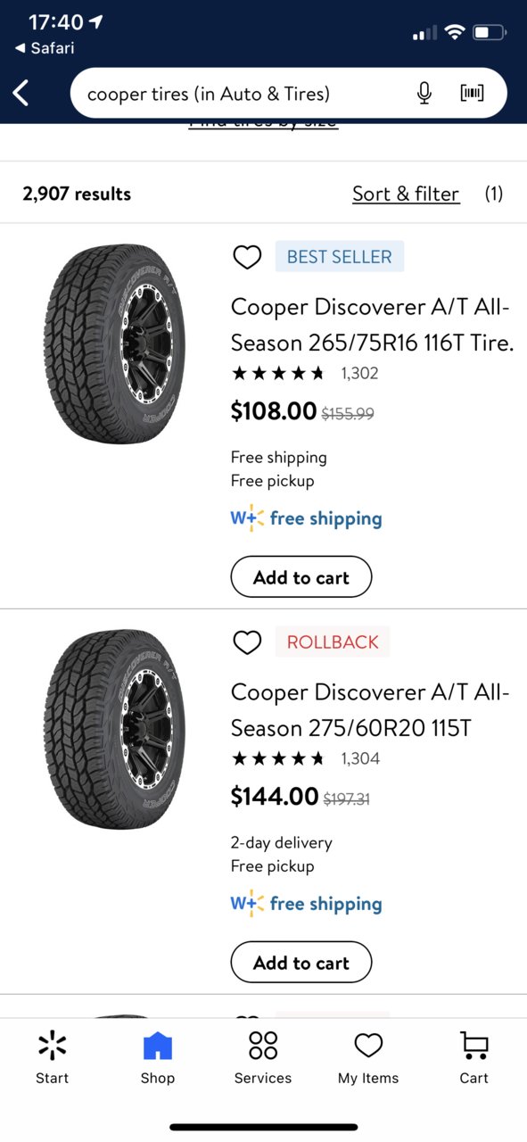Favorite the 275/60R20 tire with heart icon
Image resolution: width=527 pixels, height=1142 pixels.
tap(247, 642)
